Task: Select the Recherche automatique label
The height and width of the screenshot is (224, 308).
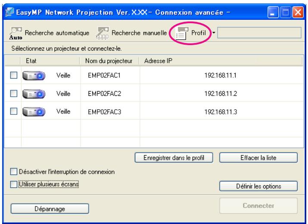Action: [57, 33]
